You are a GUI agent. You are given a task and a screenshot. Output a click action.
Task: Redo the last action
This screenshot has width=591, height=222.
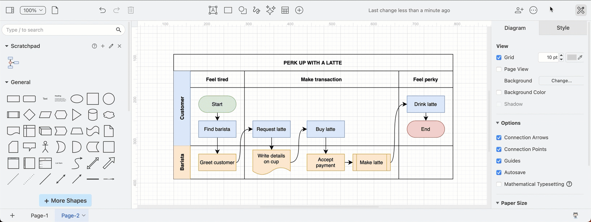pyautogui.click(x=116, y=10)
